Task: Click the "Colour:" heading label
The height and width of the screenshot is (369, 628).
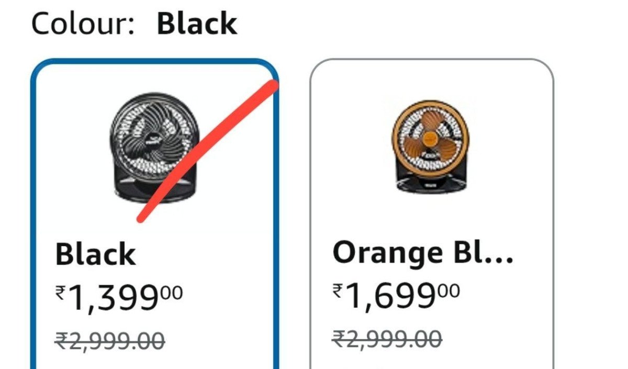Action: point(83,24)
